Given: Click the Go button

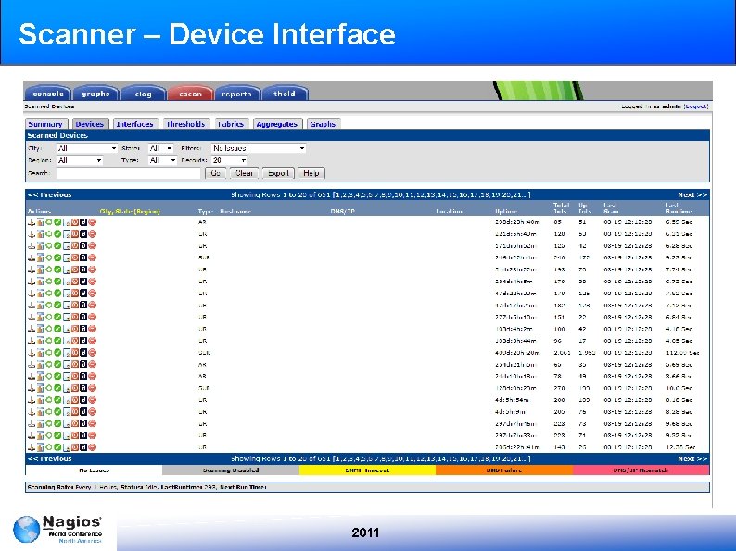Looking at the screenshot, I should click(215, 173).
